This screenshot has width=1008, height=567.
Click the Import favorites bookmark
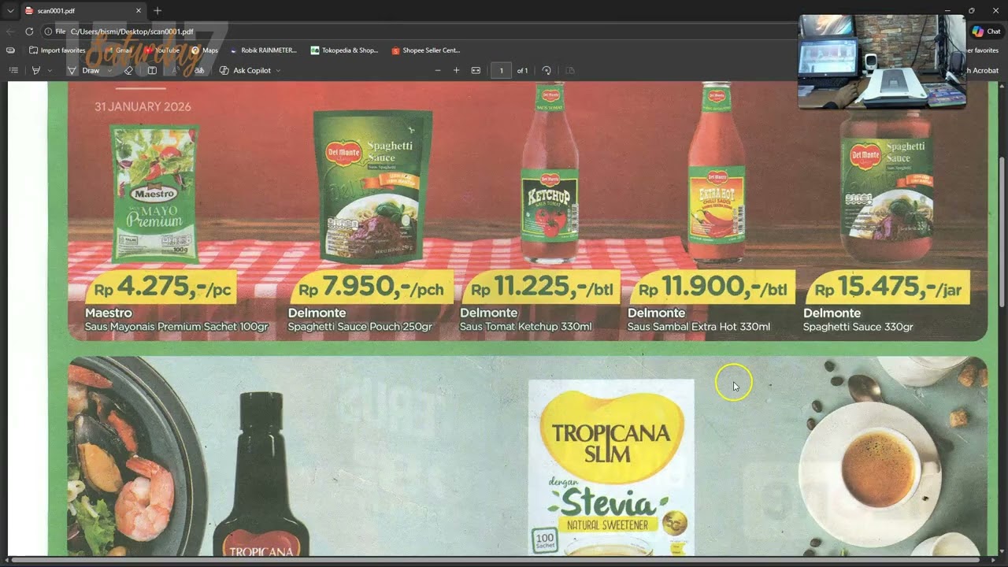pyautogui.click(x=57, y=50)
